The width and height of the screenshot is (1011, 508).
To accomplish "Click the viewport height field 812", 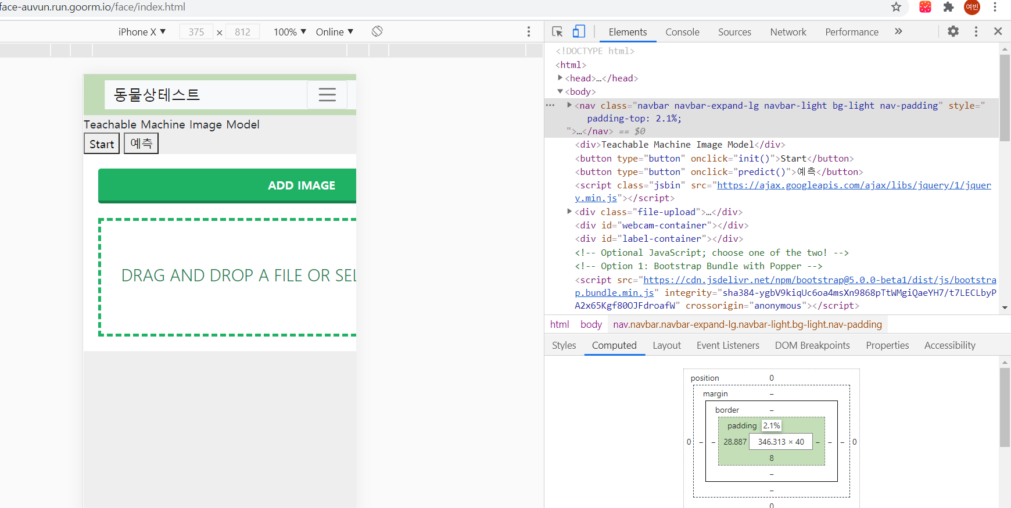I will pos(242,32).
